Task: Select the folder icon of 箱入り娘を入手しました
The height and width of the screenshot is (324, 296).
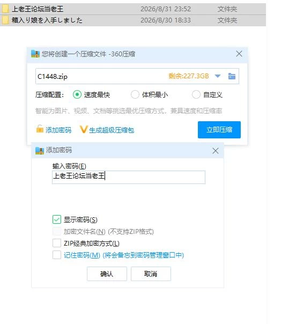Action: point(5,20)
